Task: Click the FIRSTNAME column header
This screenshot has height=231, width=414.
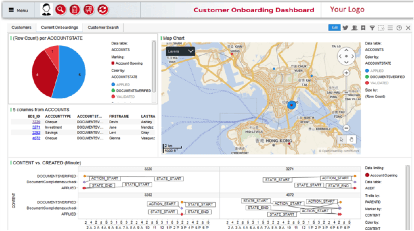Action: 119,116
